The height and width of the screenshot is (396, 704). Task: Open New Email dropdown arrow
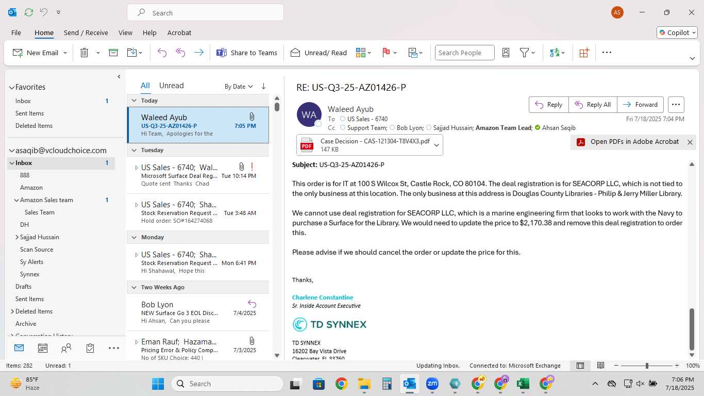click(65, 53)
